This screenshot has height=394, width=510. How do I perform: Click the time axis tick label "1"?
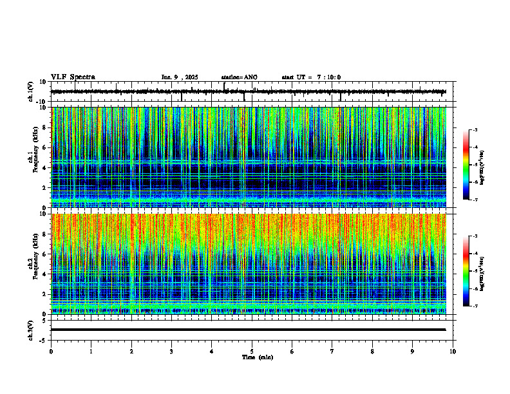(91, 352)
